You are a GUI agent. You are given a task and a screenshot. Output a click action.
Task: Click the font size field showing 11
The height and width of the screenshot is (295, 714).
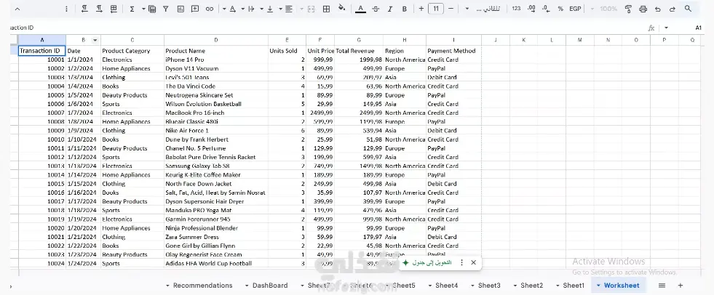436,9
